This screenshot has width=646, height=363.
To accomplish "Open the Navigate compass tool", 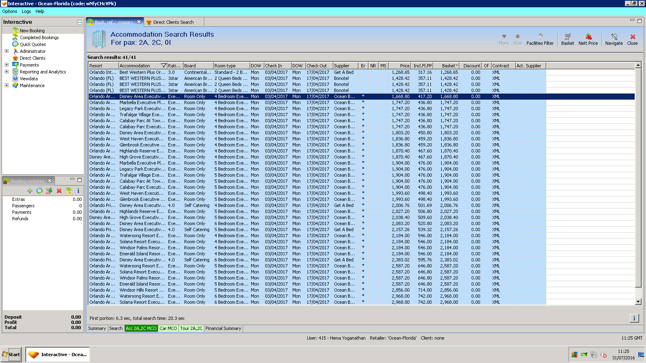I will [614, 37].
